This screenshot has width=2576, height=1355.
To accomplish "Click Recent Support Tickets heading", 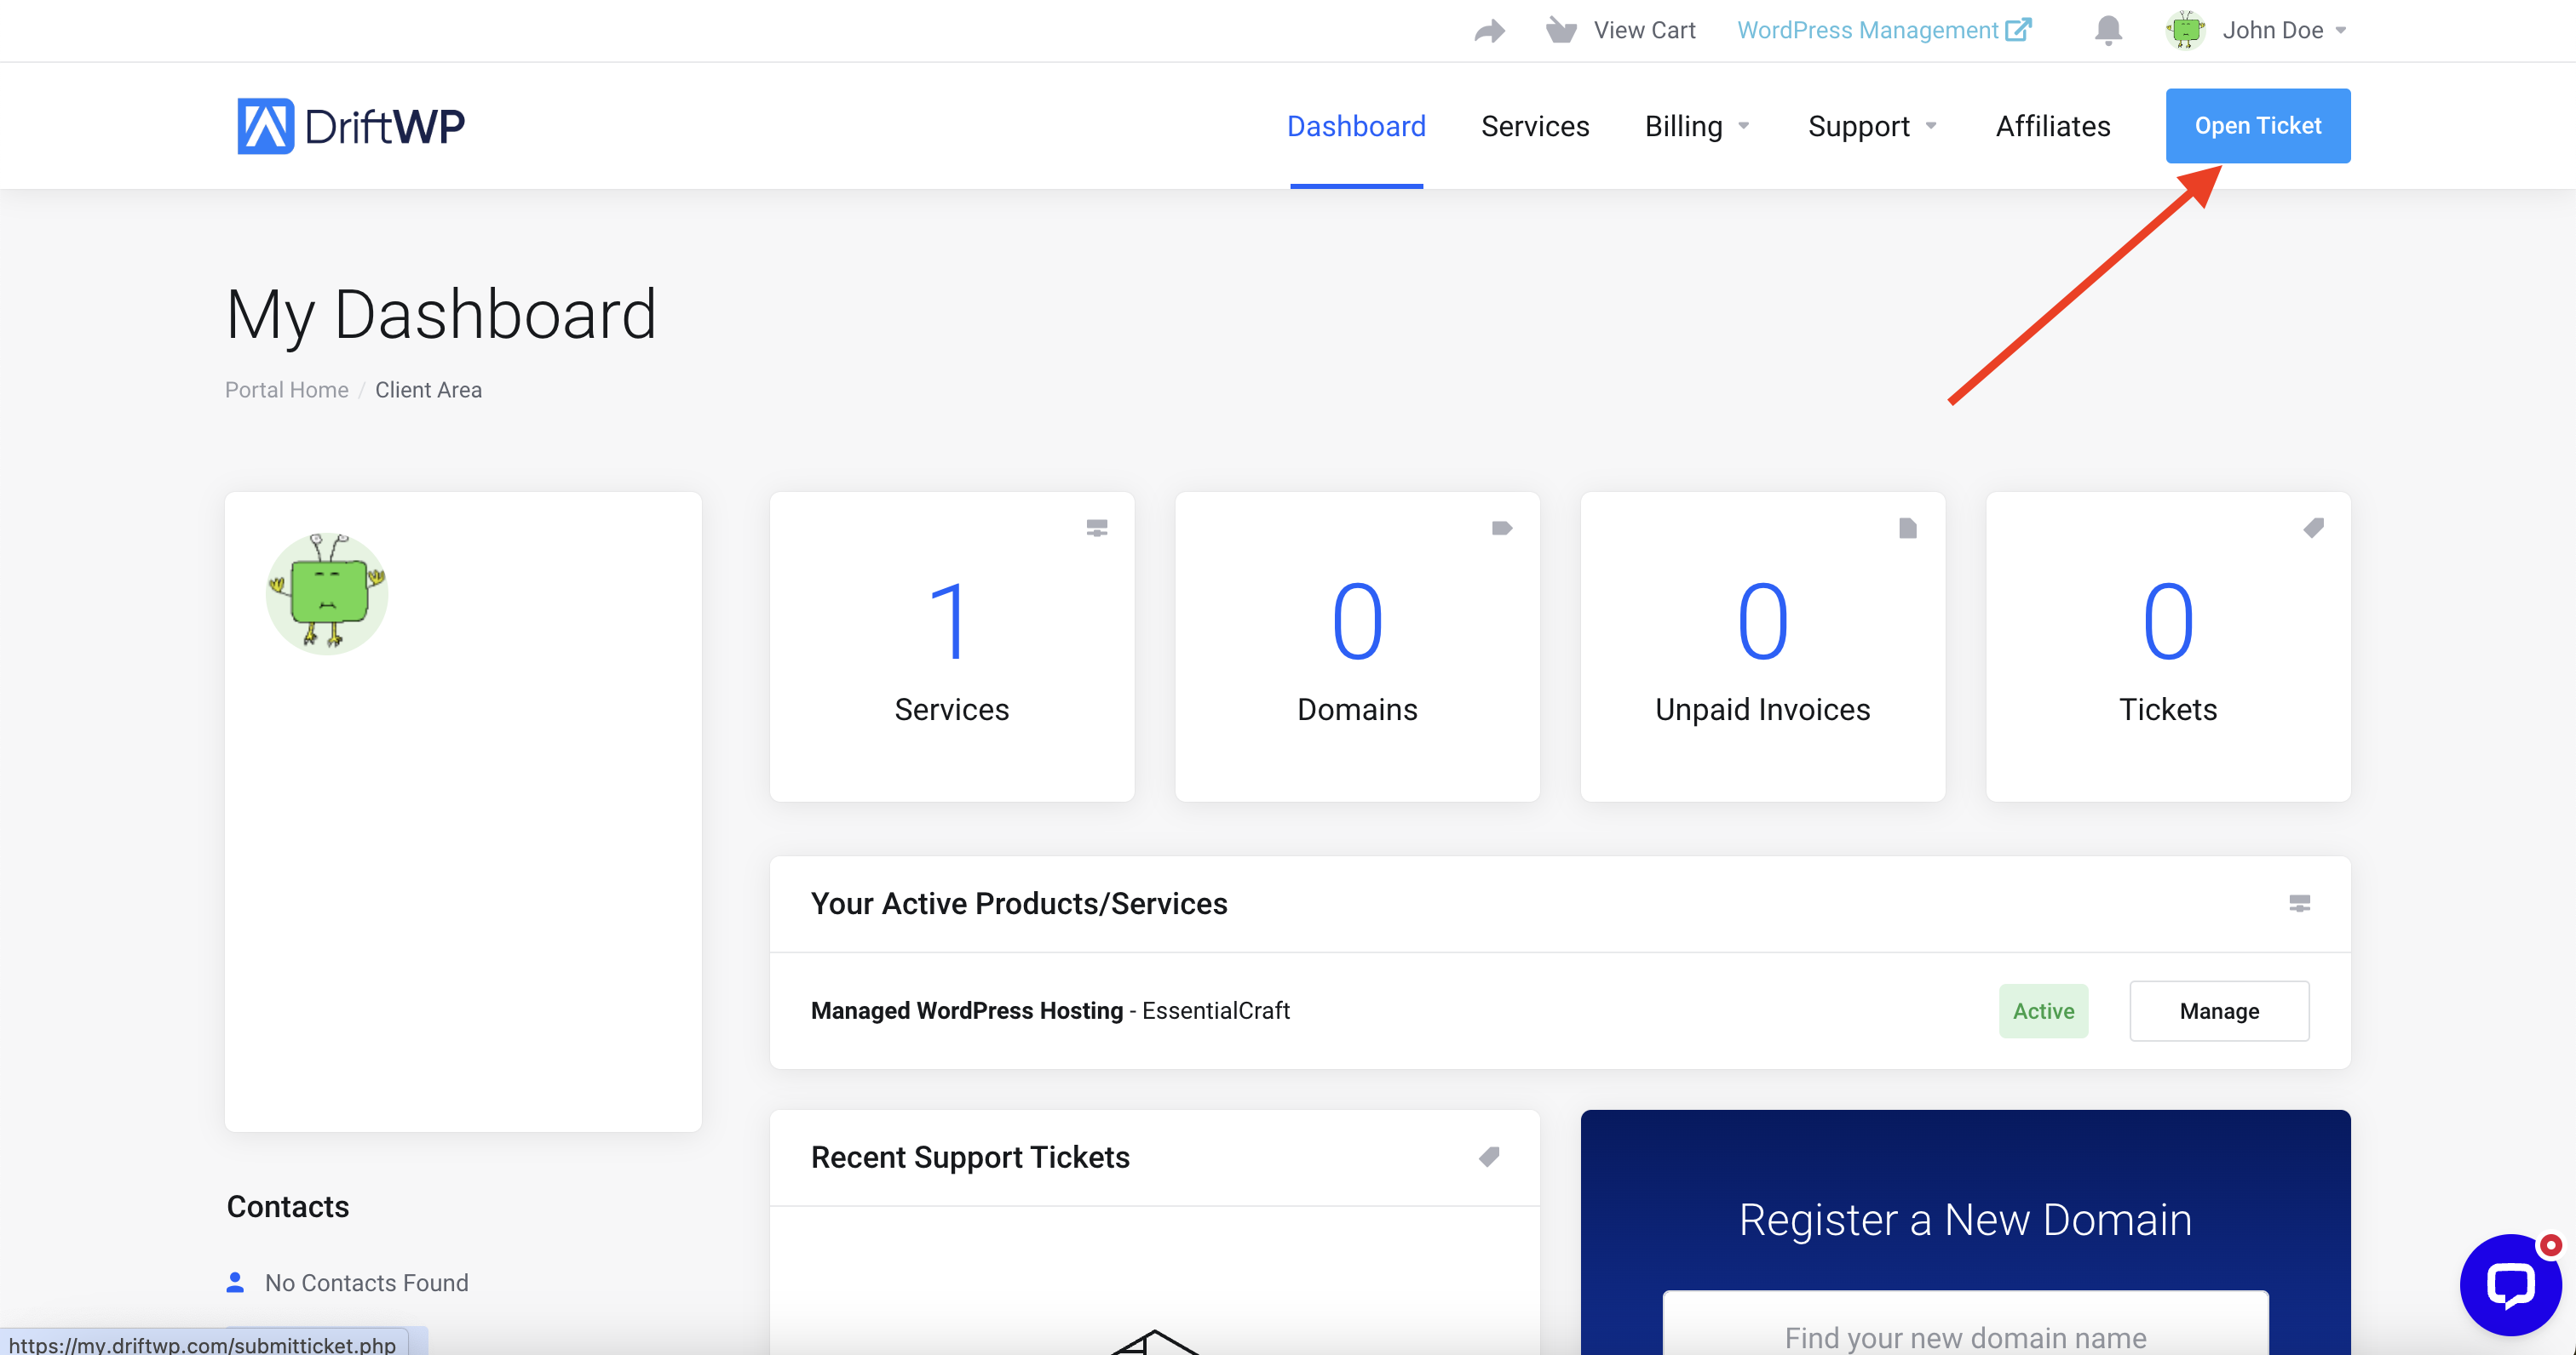I will 970,1158.
